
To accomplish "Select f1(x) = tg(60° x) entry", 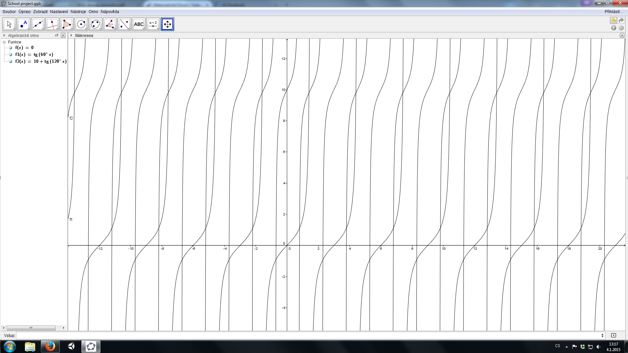I will 34,55.
